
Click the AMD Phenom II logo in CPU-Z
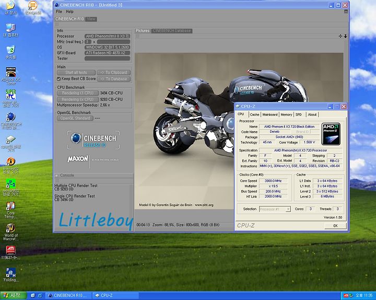click(x=331, y=134)
